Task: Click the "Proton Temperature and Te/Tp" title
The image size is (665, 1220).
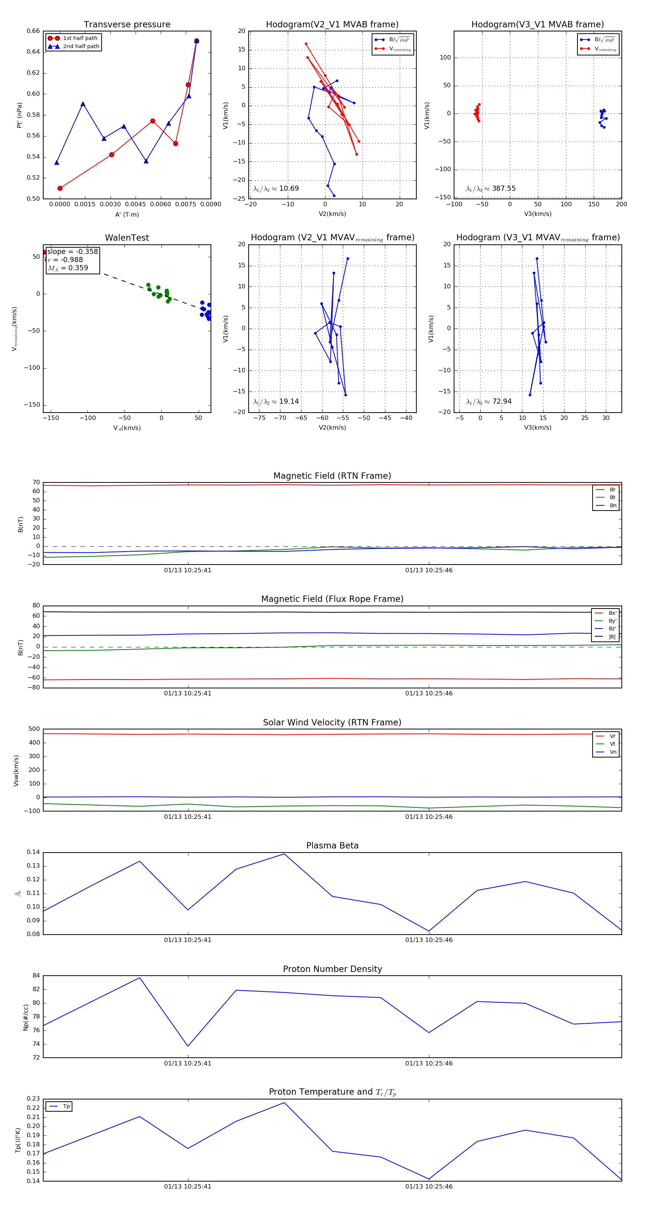Action: (332, 1092)
